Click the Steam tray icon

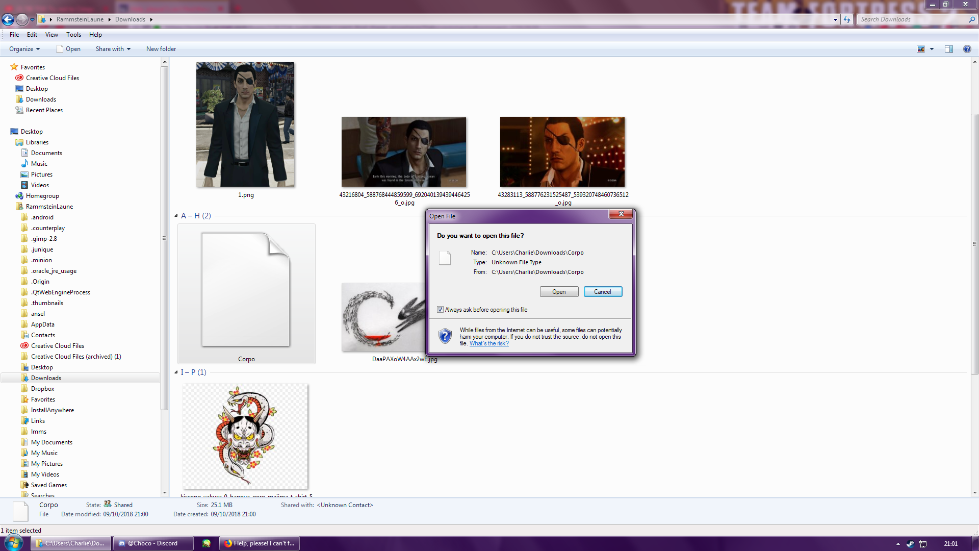tap(910, 544)
